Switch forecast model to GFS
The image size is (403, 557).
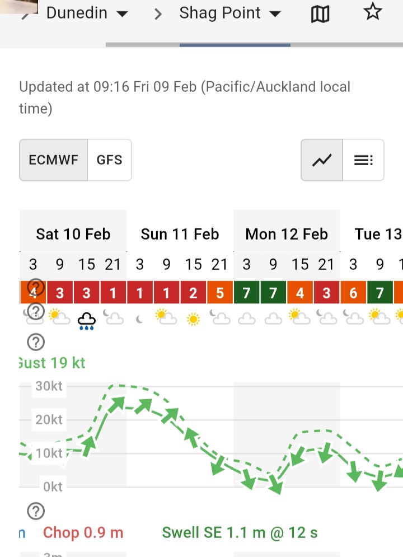tap(109, 160)
